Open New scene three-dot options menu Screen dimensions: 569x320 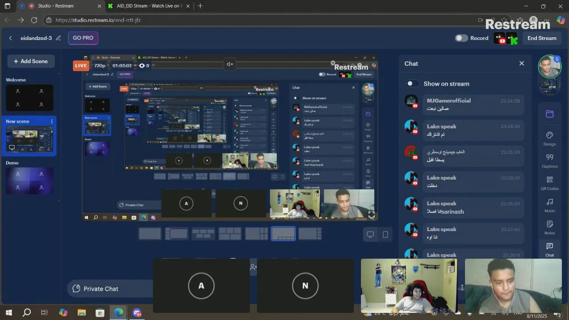coord(52,121)
